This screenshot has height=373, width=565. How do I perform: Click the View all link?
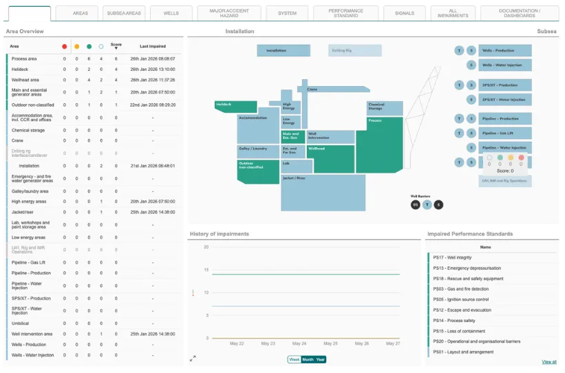[548, 362]
